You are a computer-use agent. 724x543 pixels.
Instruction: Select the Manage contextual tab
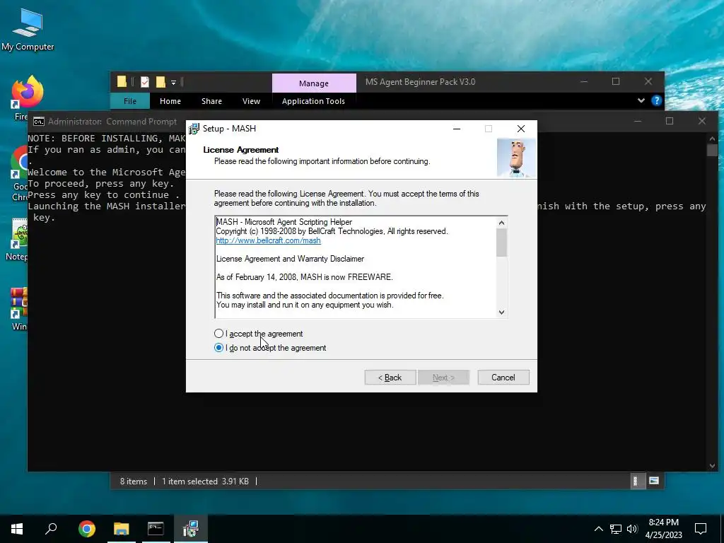pos(314,83)
